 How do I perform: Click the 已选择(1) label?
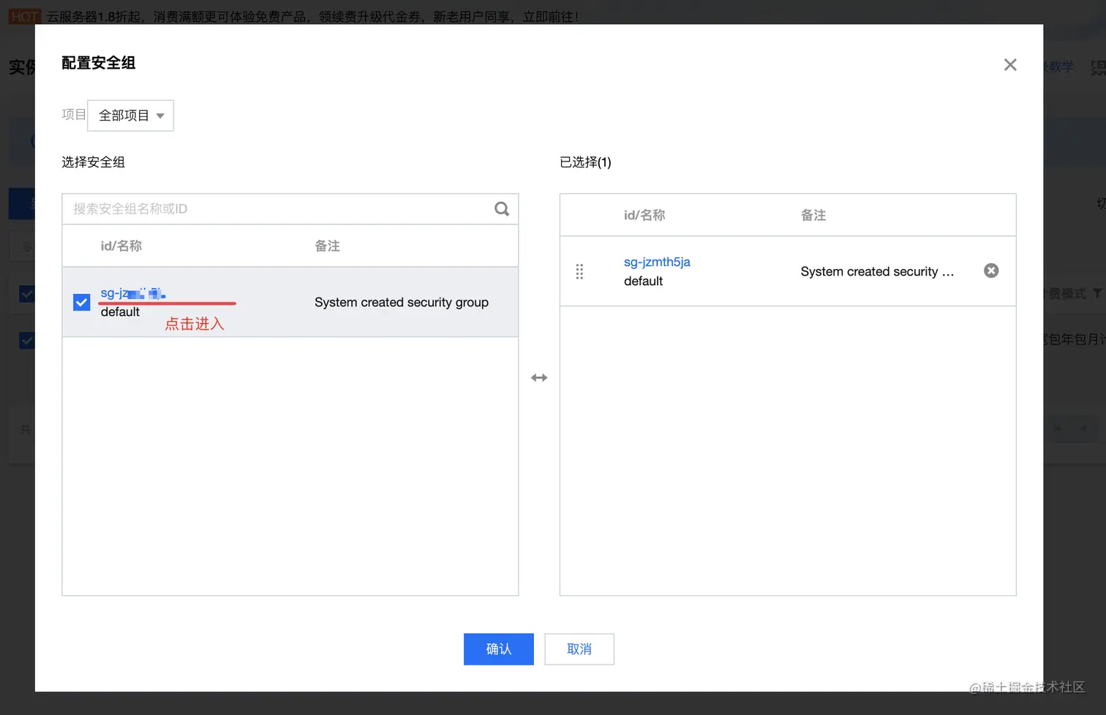585,162
